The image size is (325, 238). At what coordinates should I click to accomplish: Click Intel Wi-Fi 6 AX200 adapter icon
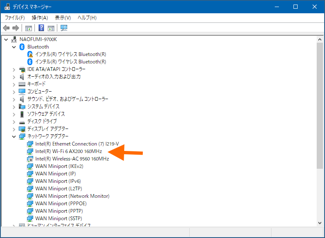[30, 151]
